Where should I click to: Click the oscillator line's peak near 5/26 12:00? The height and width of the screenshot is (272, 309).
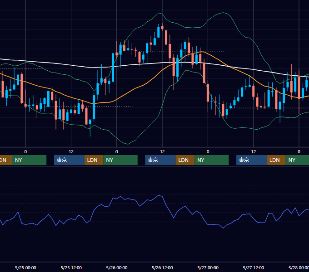point(159,195)
